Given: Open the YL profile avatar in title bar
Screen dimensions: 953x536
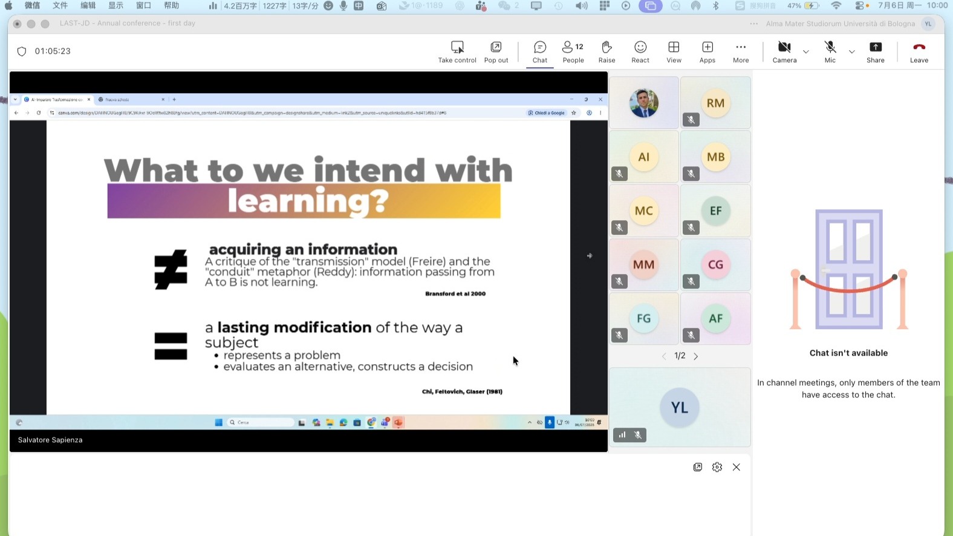Looking at the screenshot, I should [928, 24].
